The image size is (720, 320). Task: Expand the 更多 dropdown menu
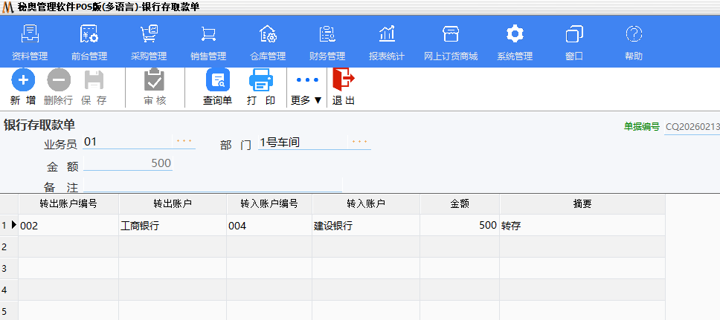coord(306,99)
